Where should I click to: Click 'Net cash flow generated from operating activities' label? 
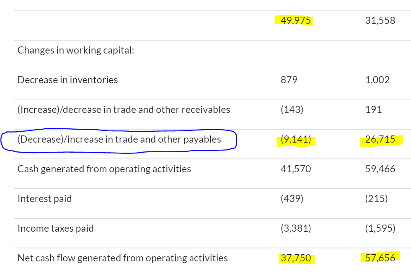(123, 258)
